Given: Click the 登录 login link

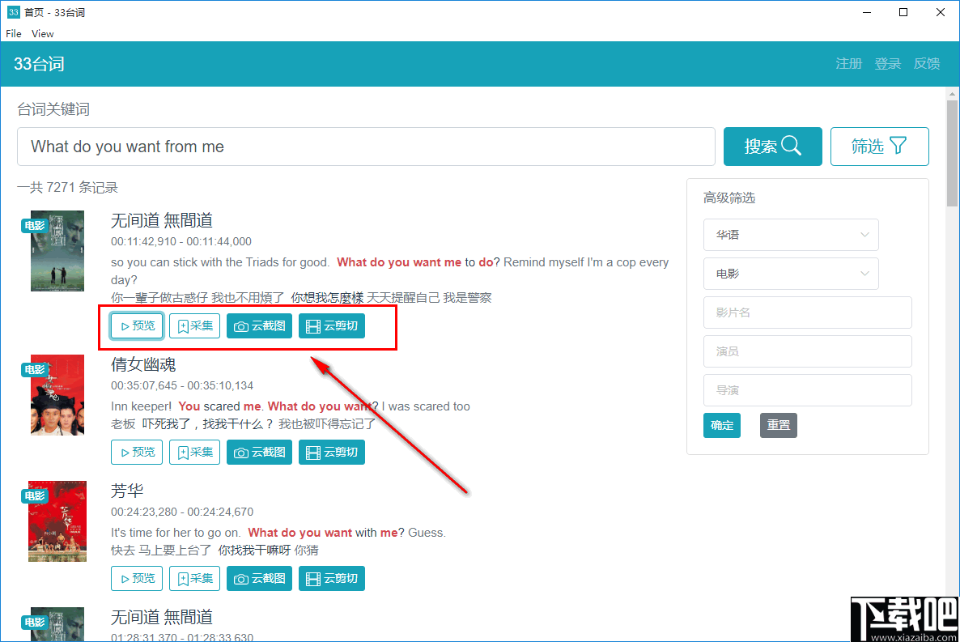Looking at the screenshot, I should click(888, 64).
